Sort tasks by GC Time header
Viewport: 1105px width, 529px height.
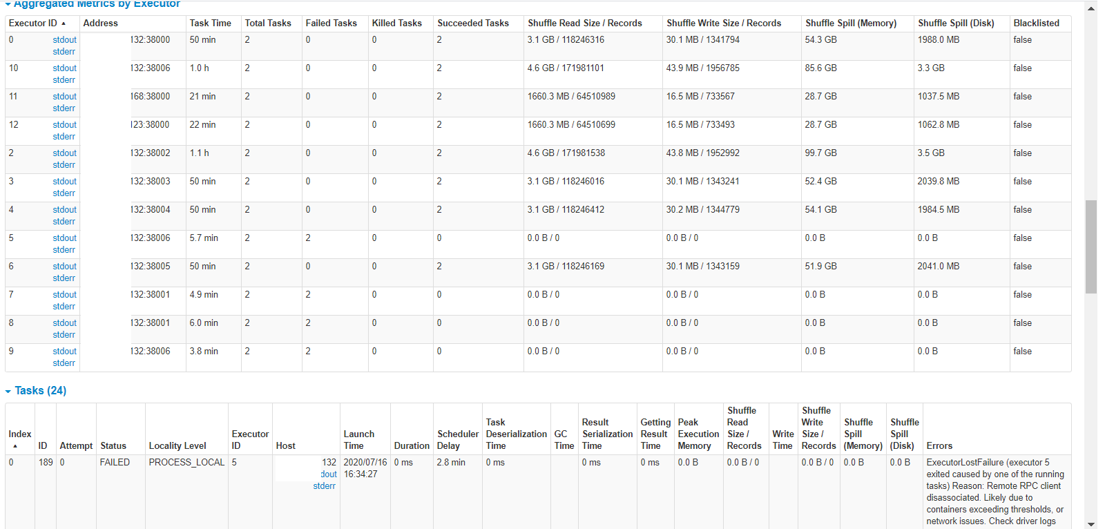(x=564, y=440)
